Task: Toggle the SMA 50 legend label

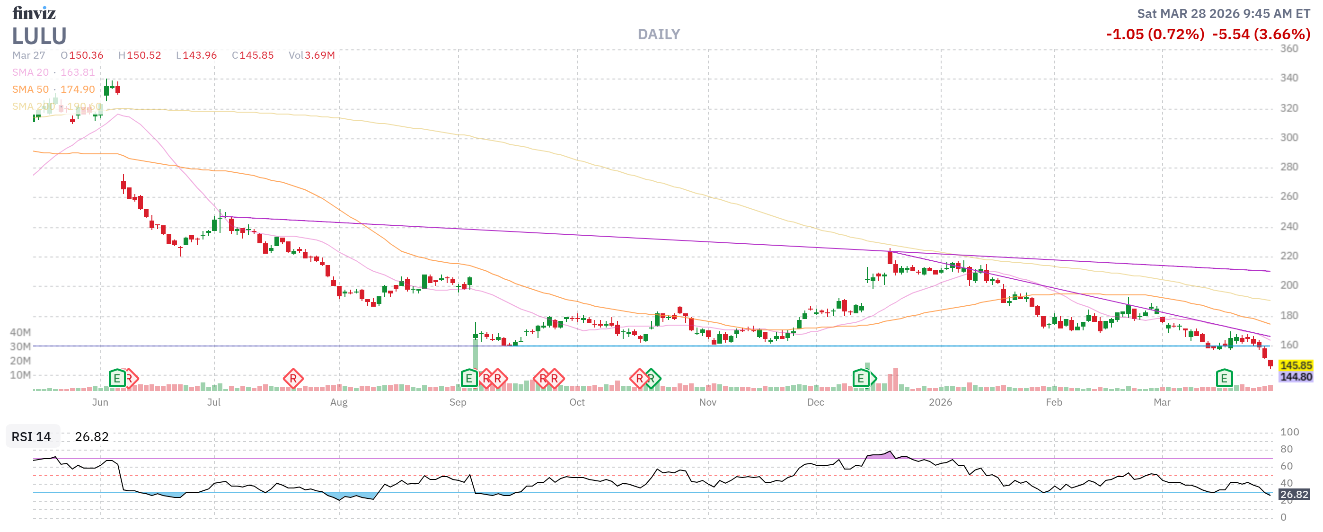Action: [30, 89]
